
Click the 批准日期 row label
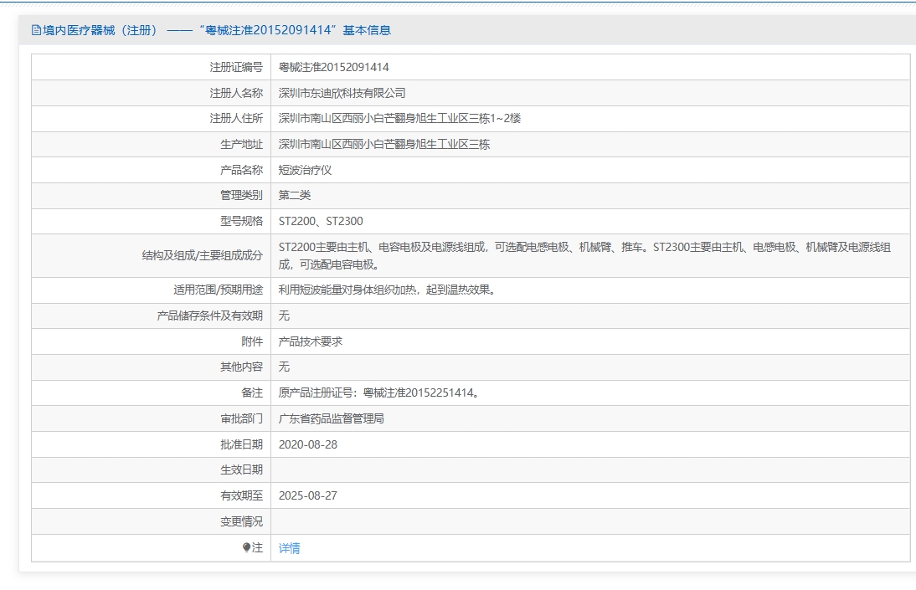(x=241, y=444)
